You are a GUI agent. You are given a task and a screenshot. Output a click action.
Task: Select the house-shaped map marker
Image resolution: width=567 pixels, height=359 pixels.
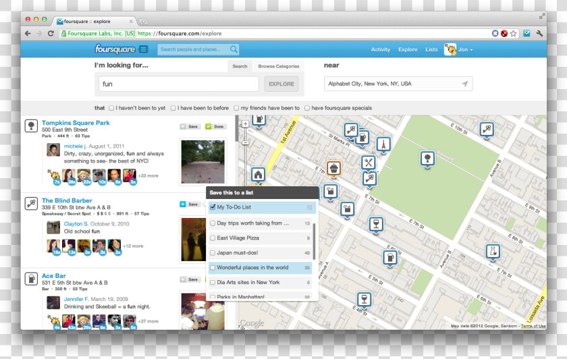pos(258,175)
